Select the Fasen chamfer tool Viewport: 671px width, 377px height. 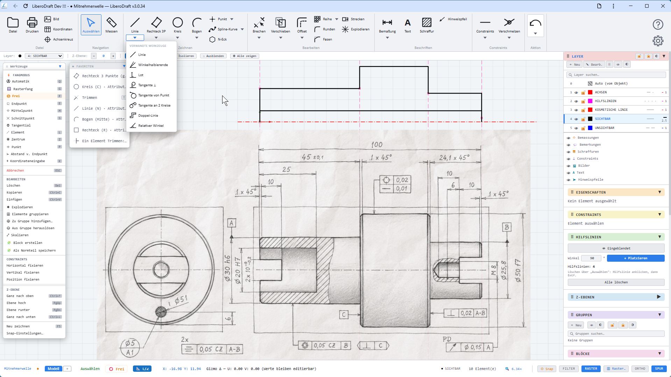pyautogui.click(x=323, y=39)
